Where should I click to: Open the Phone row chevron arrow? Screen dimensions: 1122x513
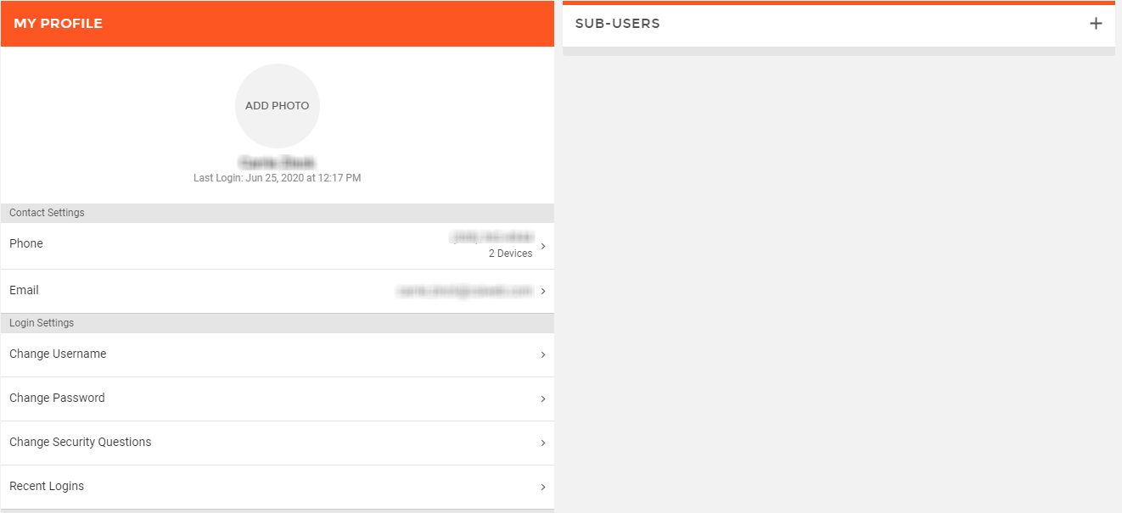[543, 247]
